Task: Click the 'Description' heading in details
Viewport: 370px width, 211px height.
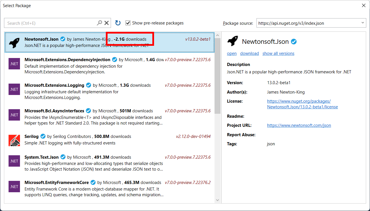Action: pos(238,65)
